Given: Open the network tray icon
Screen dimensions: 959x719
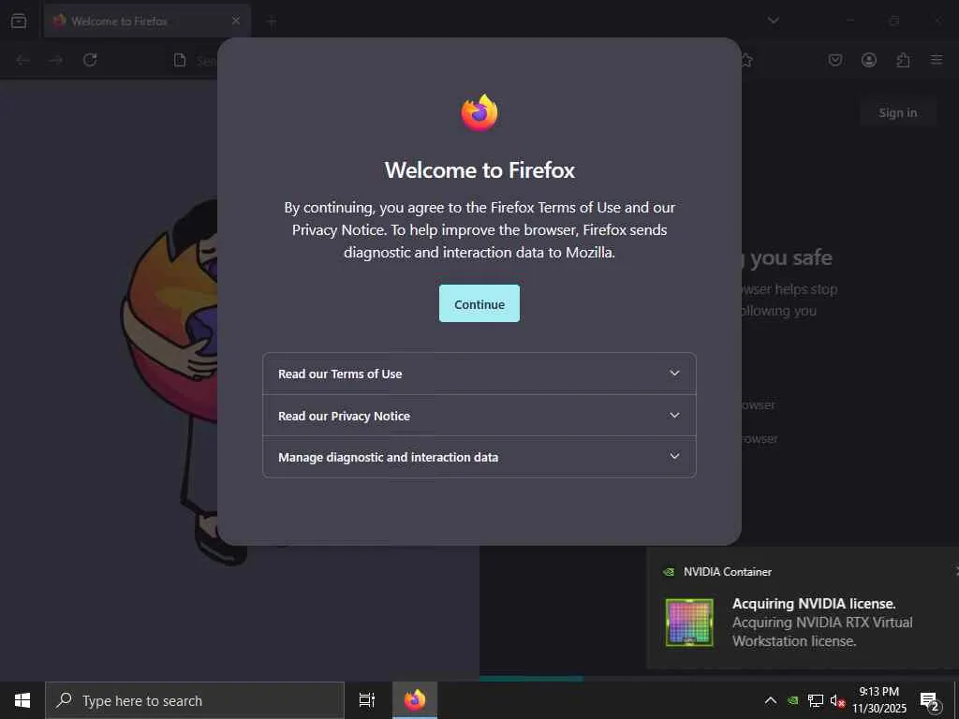Looking at the screenshot, I should [816, 700].
